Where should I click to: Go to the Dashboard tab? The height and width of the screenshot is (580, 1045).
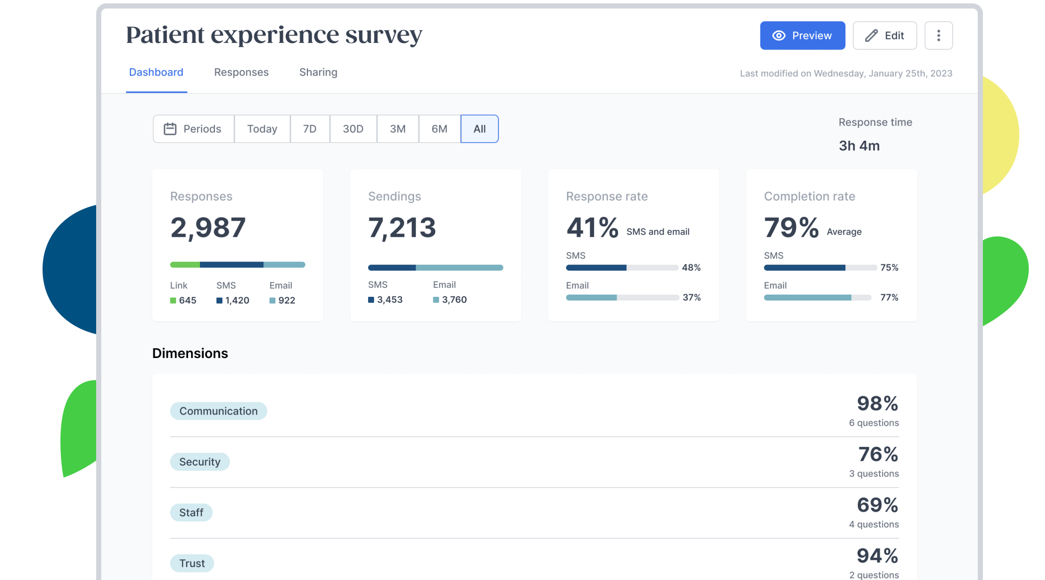156,72
